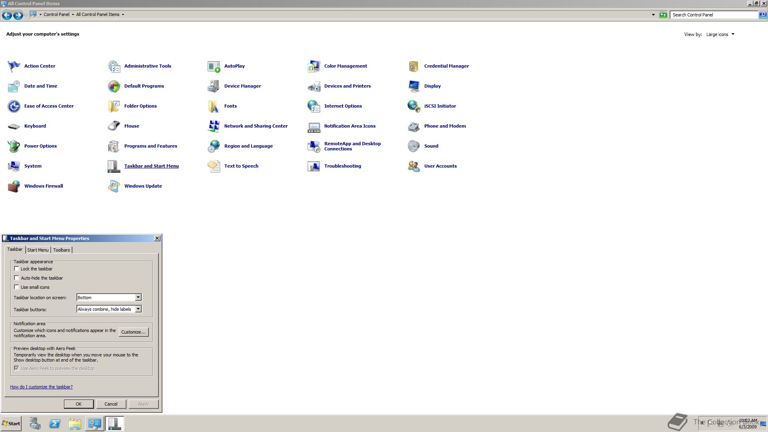
Task: Open the Default Programs icon
Action: (x=114, y=86)
